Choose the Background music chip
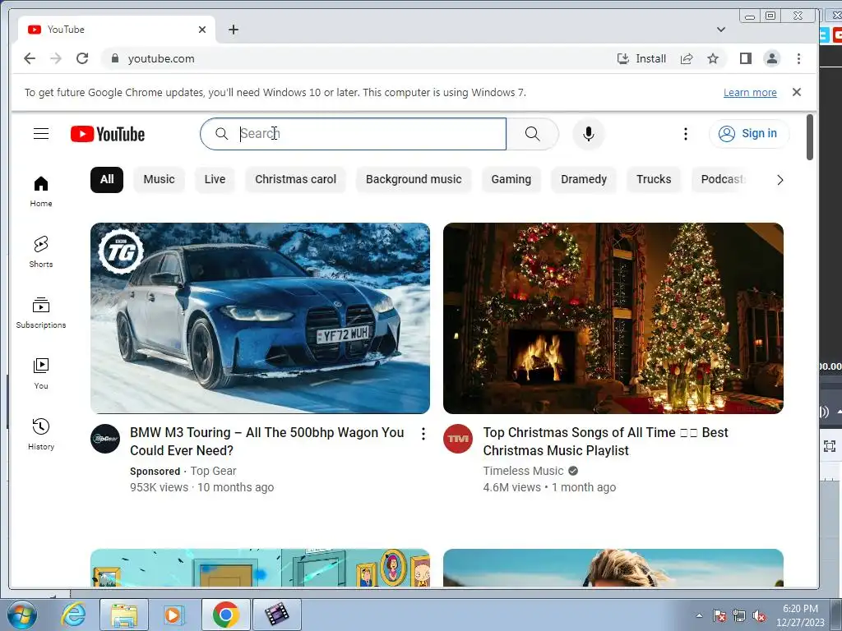Image resolution: width=842 pixels, height=631 pixels. click(414, 179)
